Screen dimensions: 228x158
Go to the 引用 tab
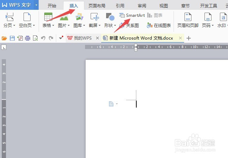point(120,6)
